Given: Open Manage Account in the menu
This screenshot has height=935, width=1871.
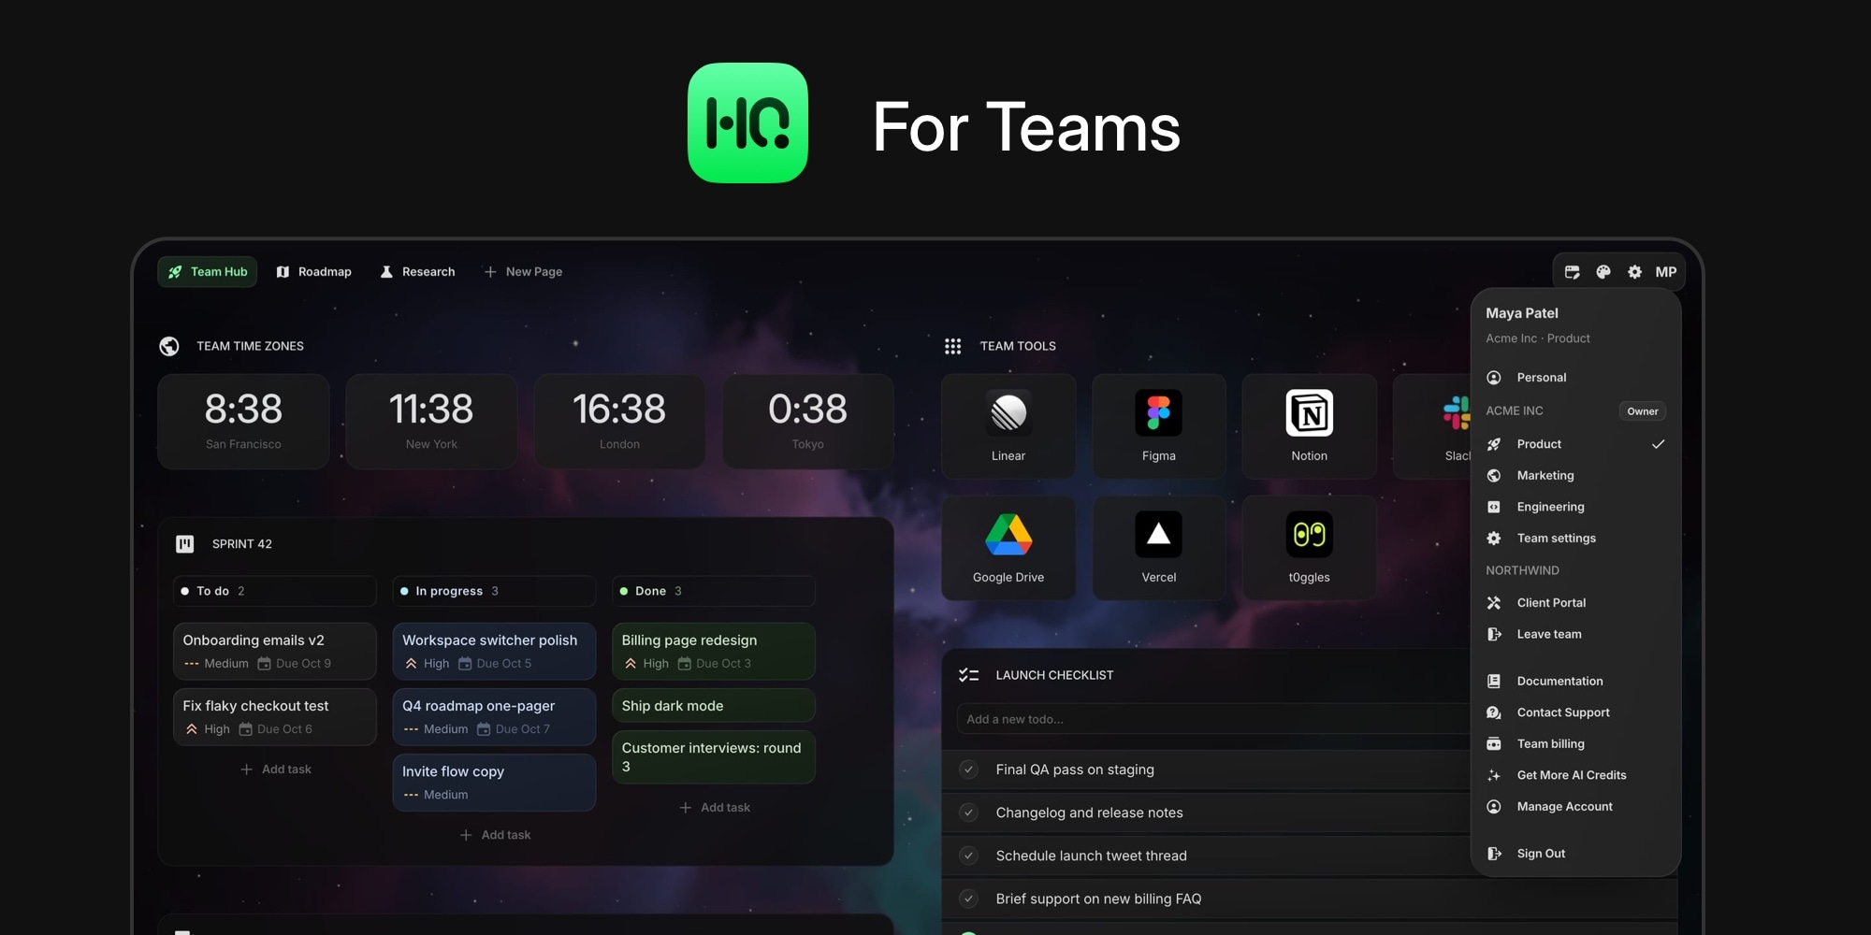Looking at the screenshot, I should click(1575, 807).
